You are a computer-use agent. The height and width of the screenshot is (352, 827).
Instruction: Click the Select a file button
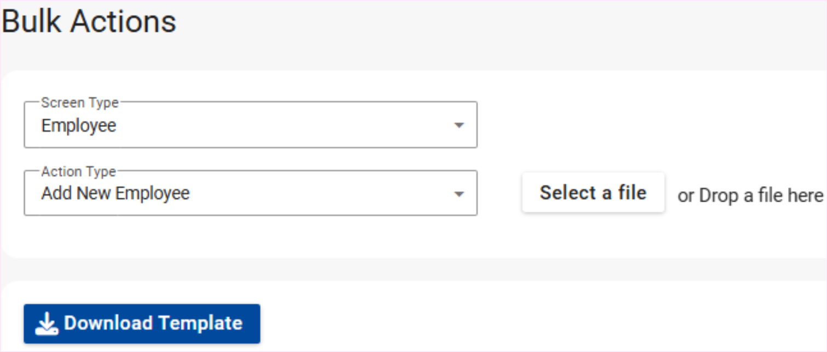tap(593, 193)
